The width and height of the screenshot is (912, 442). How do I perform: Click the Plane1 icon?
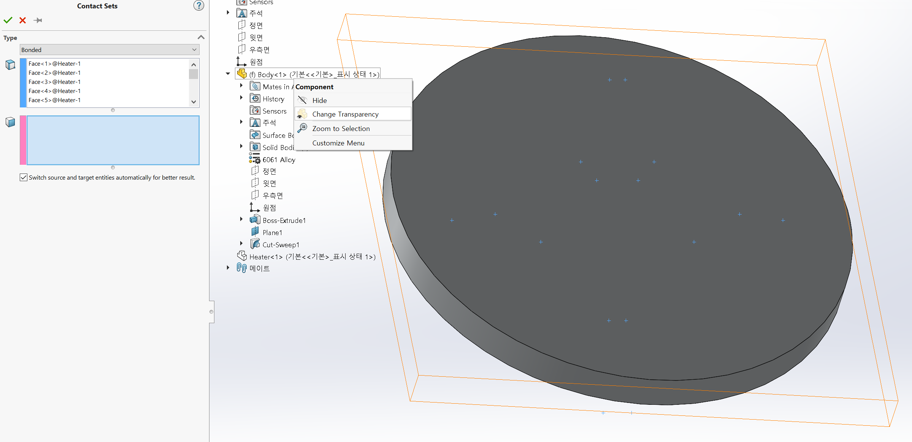255,232
